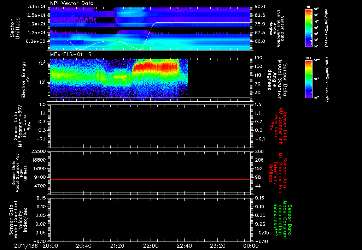Pick the 22:00 time axis tick label
The width and height of the screenshot is (362, 250).
point(151,245)
